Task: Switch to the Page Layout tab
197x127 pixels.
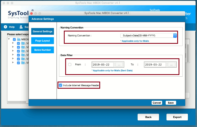Action: [x=42, y=41]
